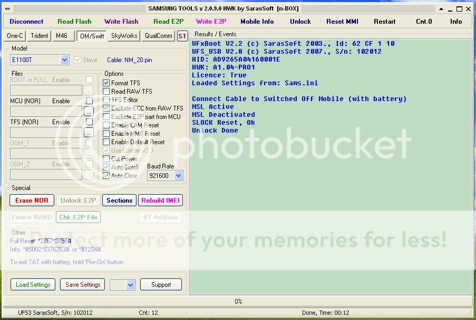
Task: Click the TFS (NOR) file path field
Action: pos(46,133)
